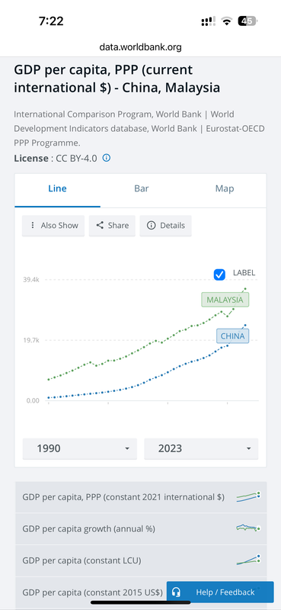Screen dimensions: 281x610
Task: Click the PPP constant 2021 sparkline
Action: pos(248,497)
